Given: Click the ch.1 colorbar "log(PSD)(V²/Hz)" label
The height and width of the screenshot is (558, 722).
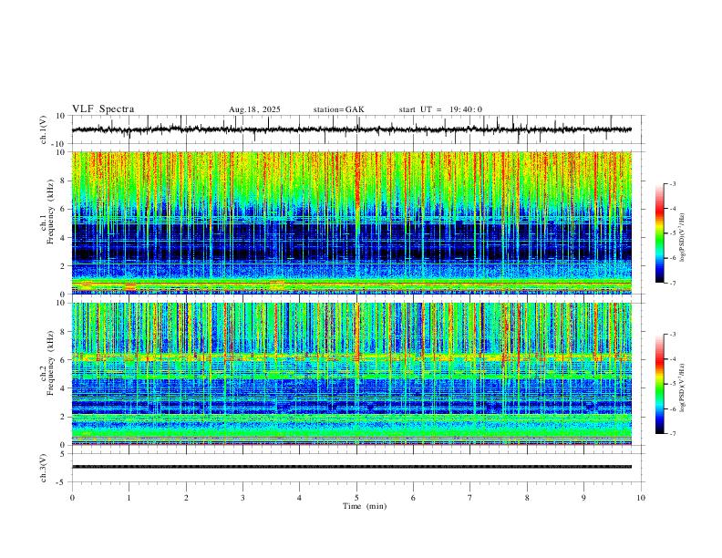Looking at the screenshot, I should click(683, 237).
